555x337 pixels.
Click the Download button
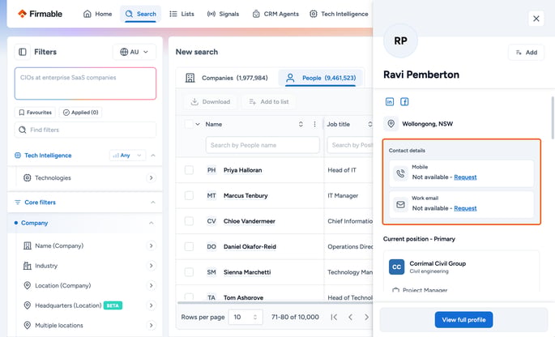pos(210,102)
